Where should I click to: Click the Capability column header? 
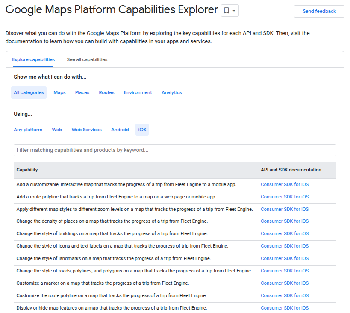[27, 170]
